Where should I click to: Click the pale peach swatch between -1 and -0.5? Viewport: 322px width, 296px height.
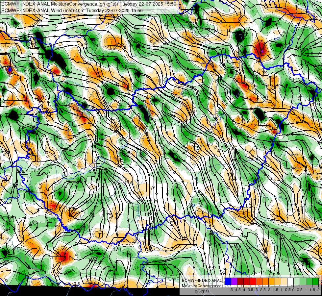click(284, 282)
